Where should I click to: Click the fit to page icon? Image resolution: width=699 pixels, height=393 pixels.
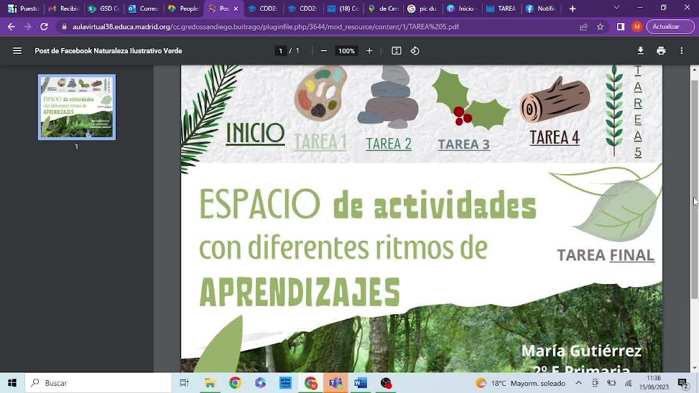[396, 51]
